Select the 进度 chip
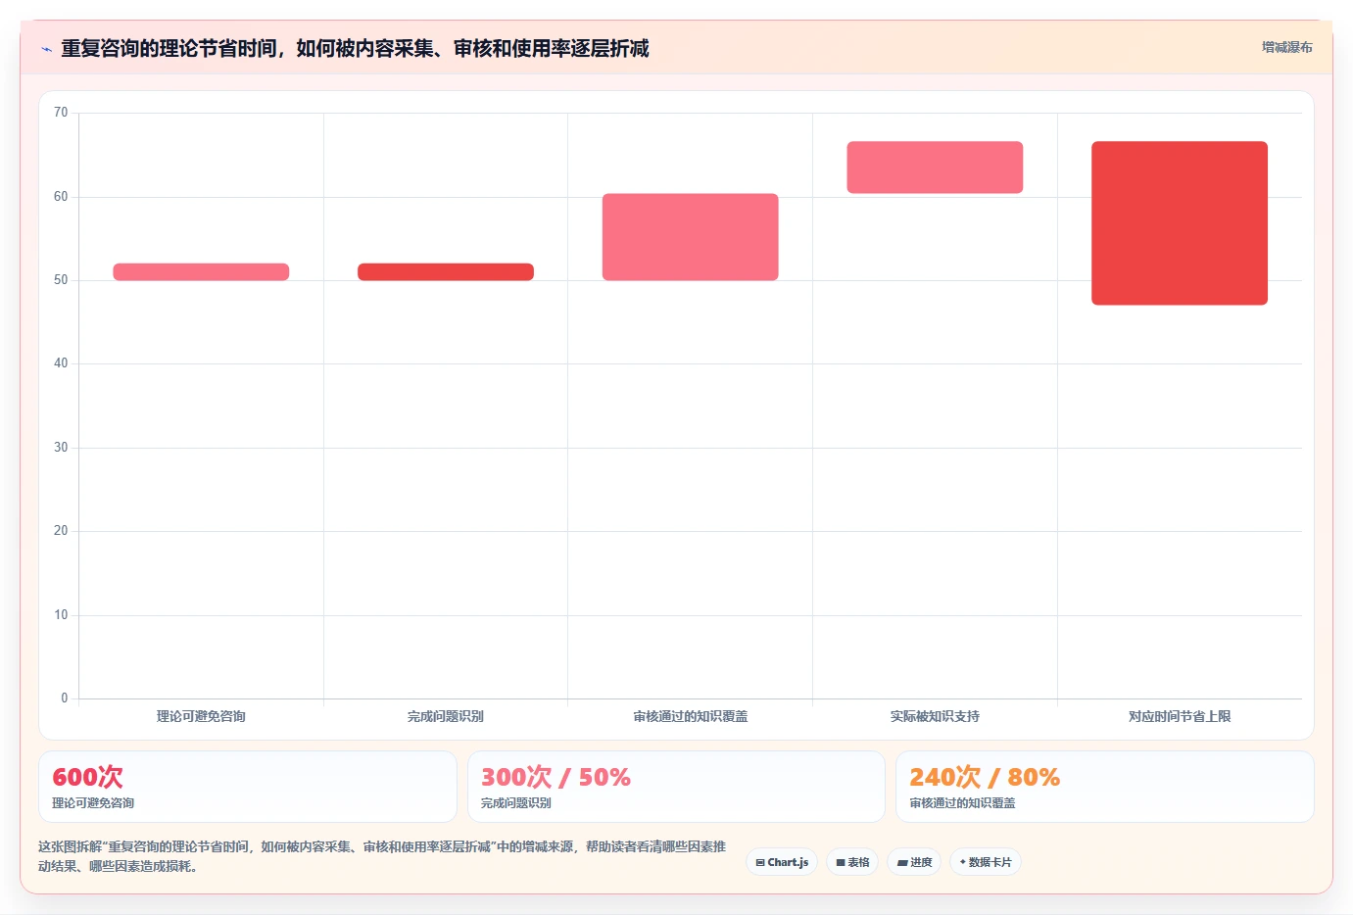 (914, 862)
